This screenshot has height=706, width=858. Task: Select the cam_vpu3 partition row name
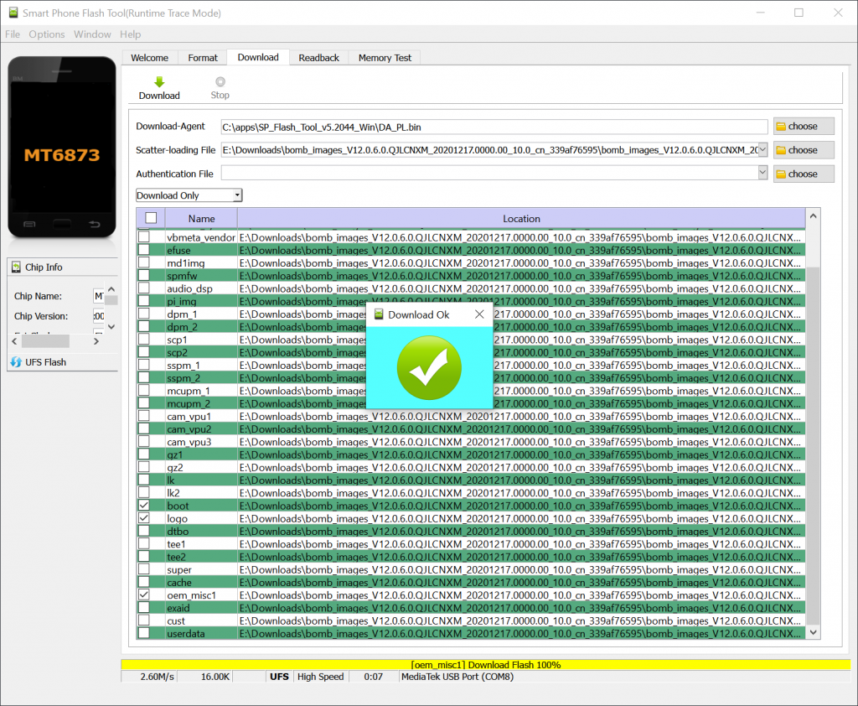click(x=189, y=441)
